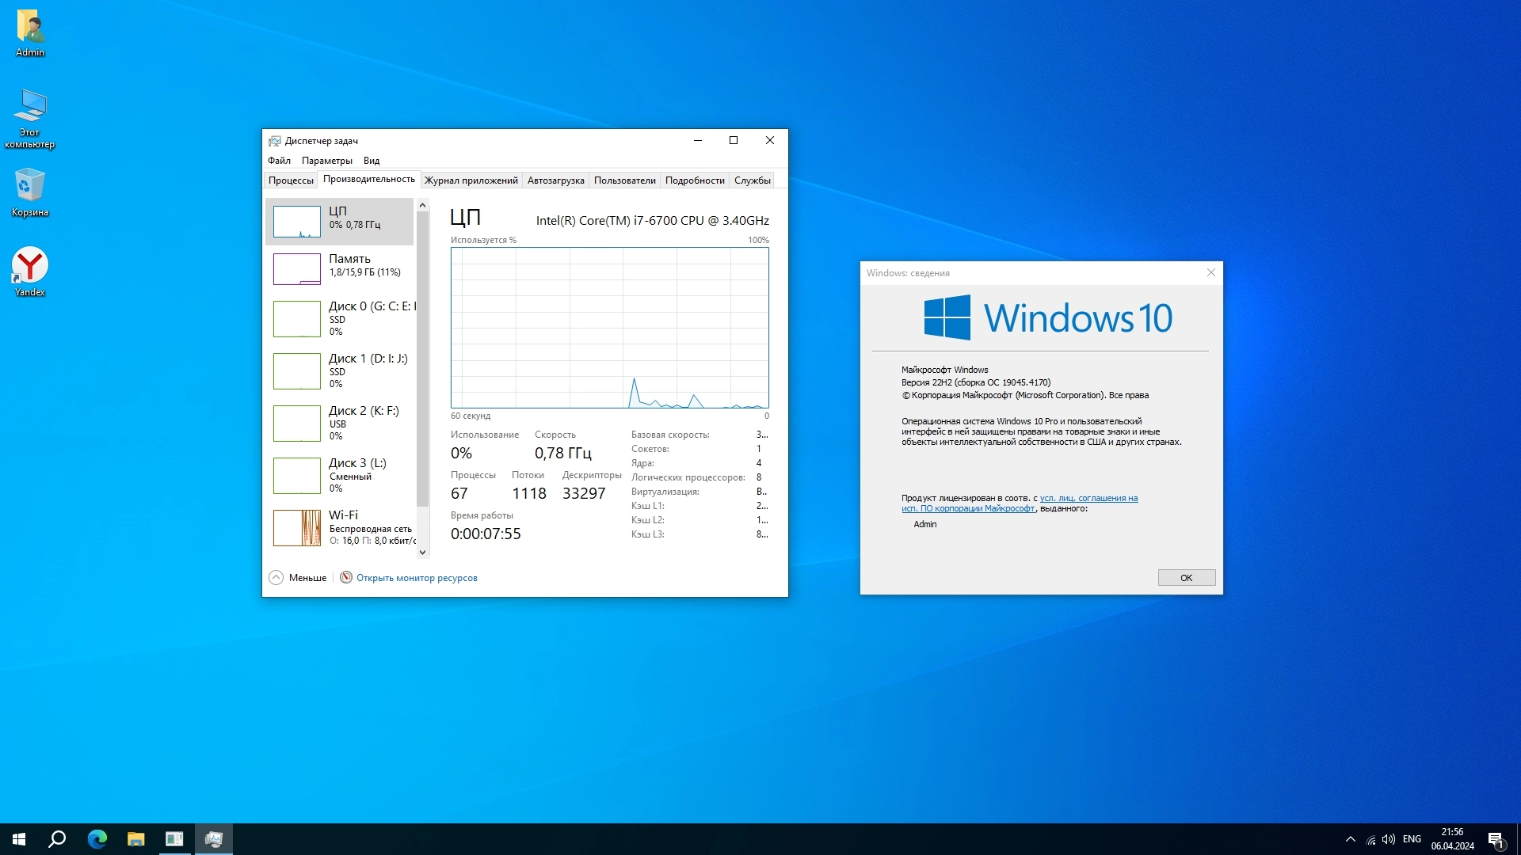This screenshot has width=1521, height=855.
Task: Open the volume icon in the system tray
Action: [1388, 839]
